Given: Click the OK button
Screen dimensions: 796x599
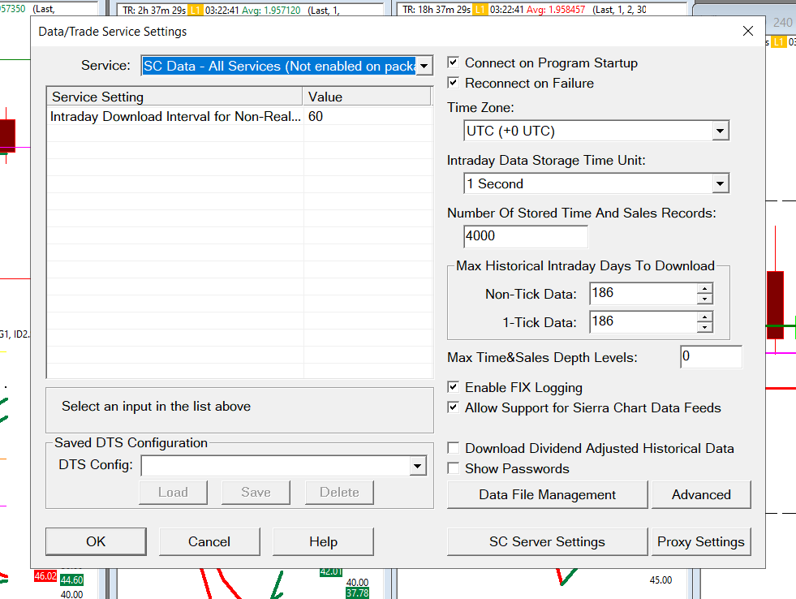Looking at the screenshot, I should (96, 541).
